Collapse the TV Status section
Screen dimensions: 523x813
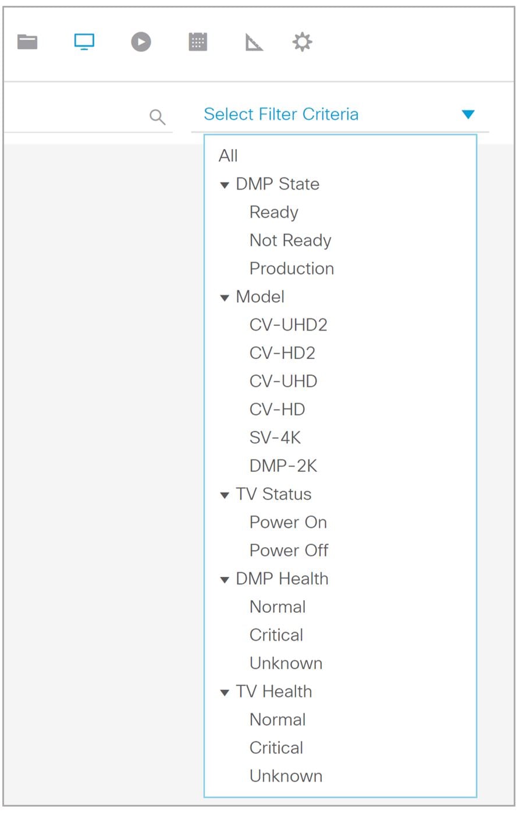[223, 494]
